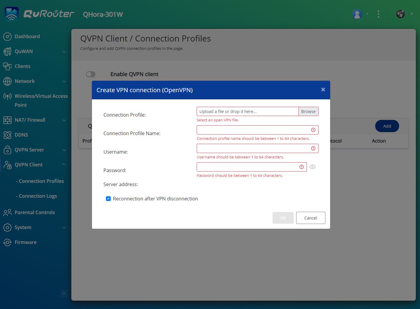This screenshot has height=309, width=420.
Task: Click the DDNS icon in the sidebar
Action: click(x=7, y=135)
